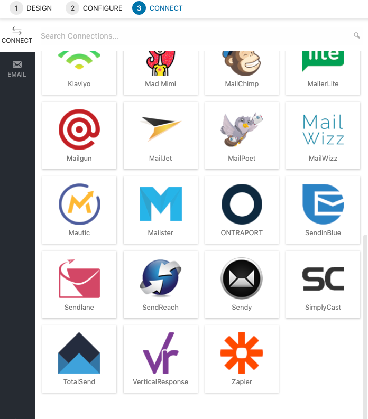
Task: Select the MailChimp monkey logo
Action: tap(242, 63)
